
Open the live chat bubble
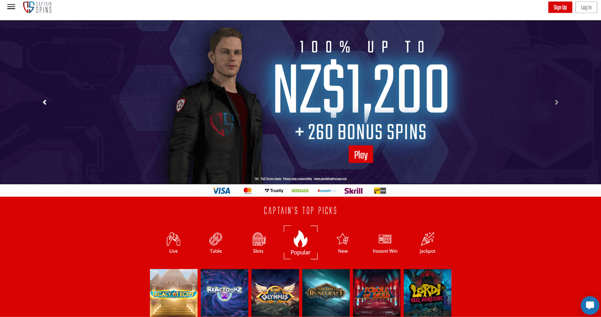[590, 305]
